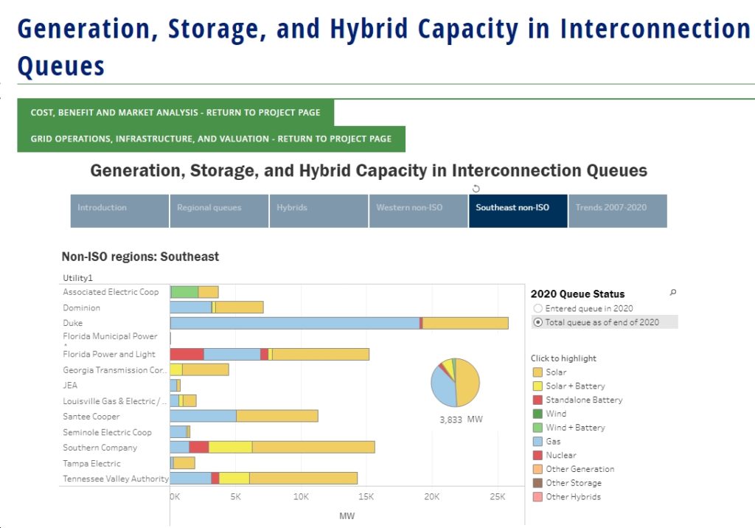Select 'Associated Electric Coop' utility label

pos(111,292)
